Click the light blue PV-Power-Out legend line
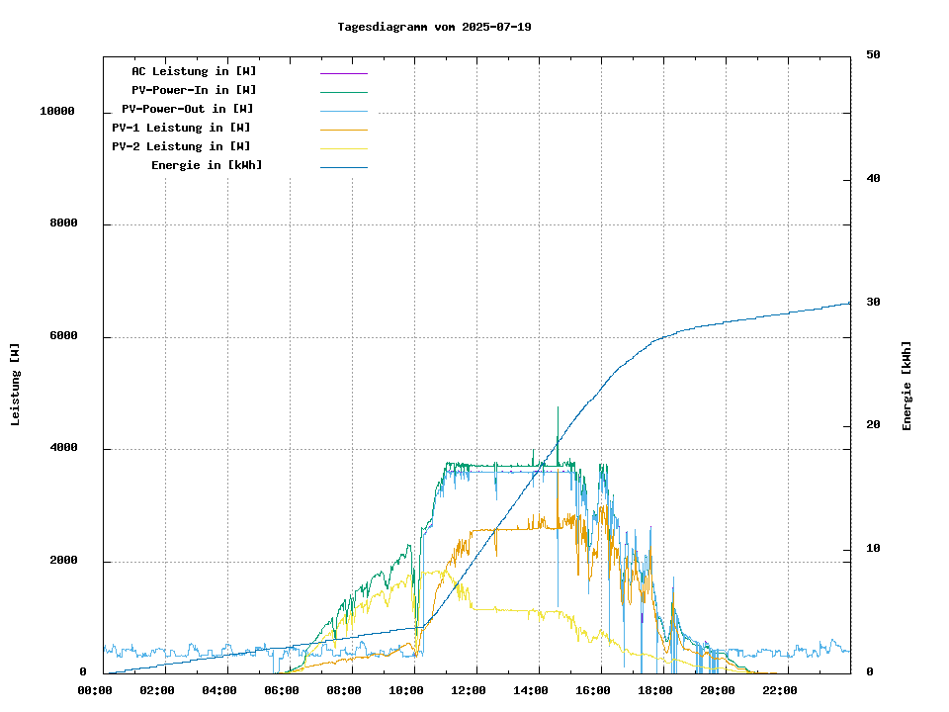 [x=343, y=110]
